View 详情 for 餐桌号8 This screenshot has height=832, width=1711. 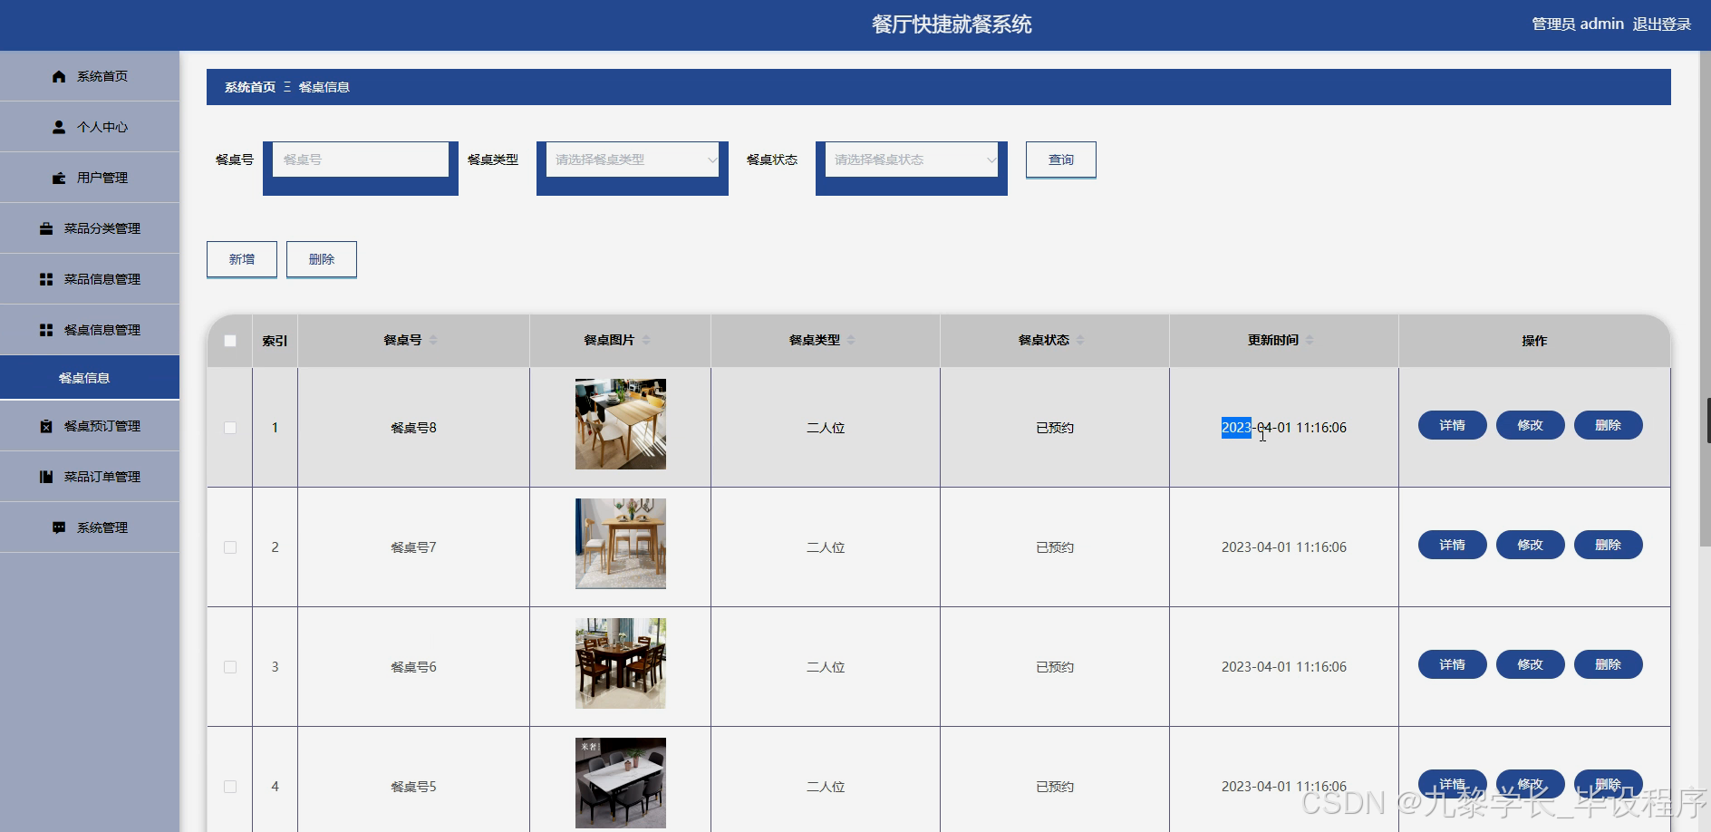click(x=1453, y=425)
